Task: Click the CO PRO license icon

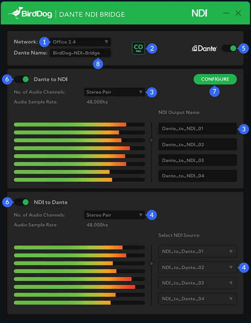Action: pos(138,48)
